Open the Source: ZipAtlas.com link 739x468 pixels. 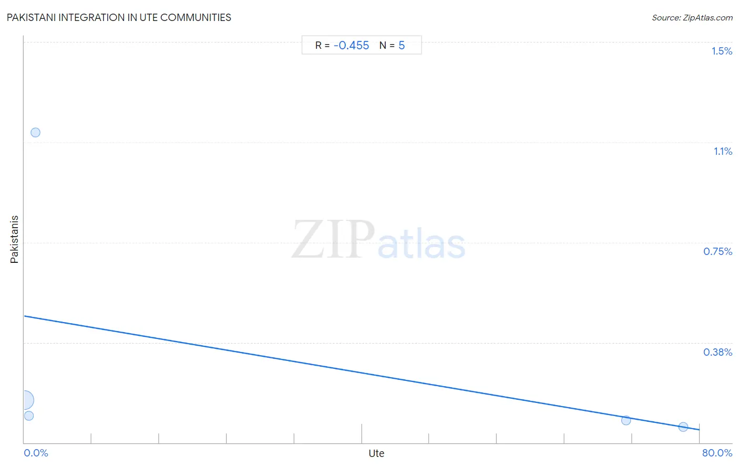(692, 18)
